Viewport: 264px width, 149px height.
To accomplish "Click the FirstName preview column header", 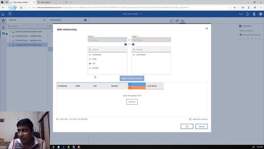I will click(x=62, y=86).
